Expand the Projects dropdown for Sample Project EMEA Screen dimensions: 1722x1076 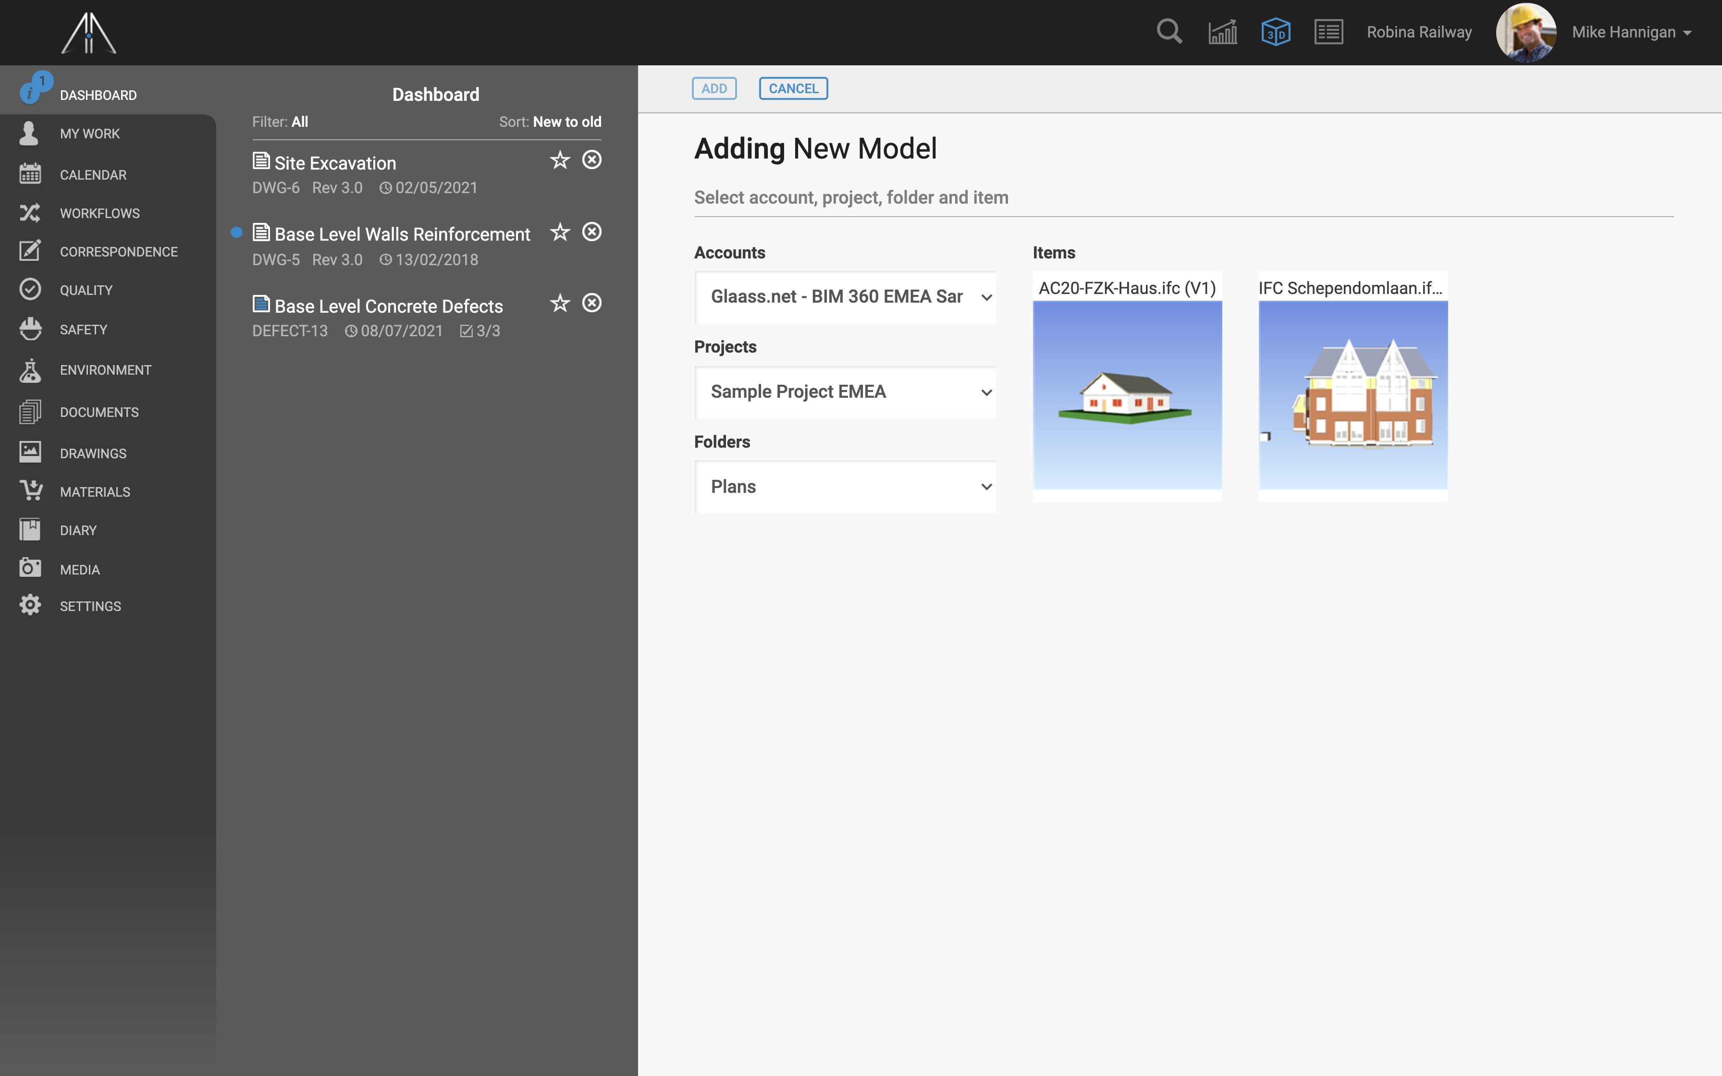coord(984,391)
